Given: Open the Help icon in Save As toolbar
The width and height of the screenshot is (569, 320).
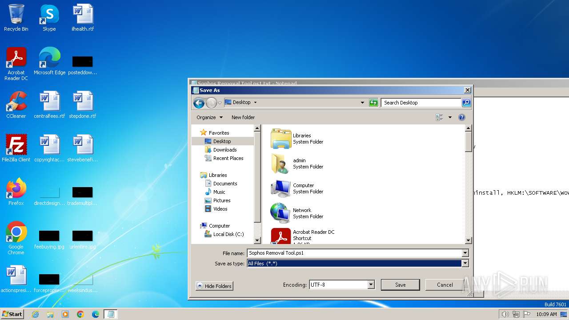Looking at the screenshot, I should coord(462,117).
